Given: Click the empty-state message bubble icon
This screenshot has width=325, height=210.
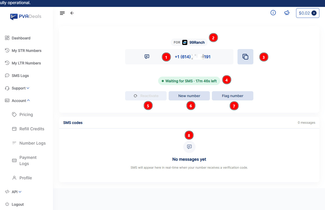Looking at the screenshot, I should coord(189,147).
